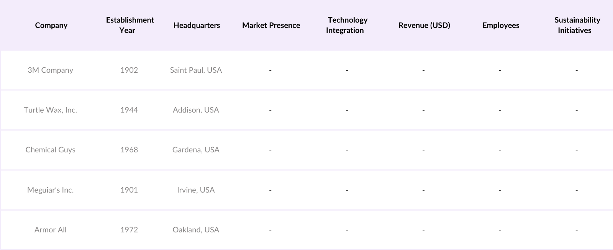Click the Market Presence column header
Image resolution: width=613 pixels, height=250 pixels.
pyautogui.click(x=271, y=25)
